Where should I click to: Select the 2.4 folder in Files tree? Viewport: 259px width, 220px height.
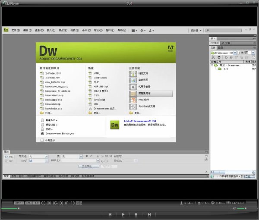point(223,69)
